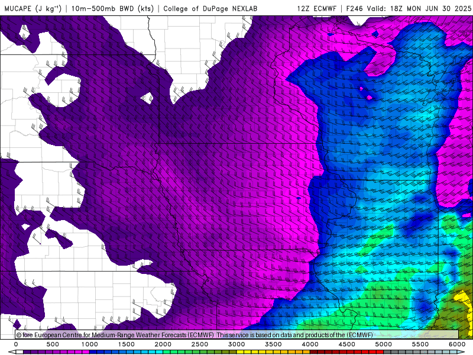The width and height of the screenshot is (473, 355).
Task: Click the 500 label on the color scale
Action: (x=53, y=344)
